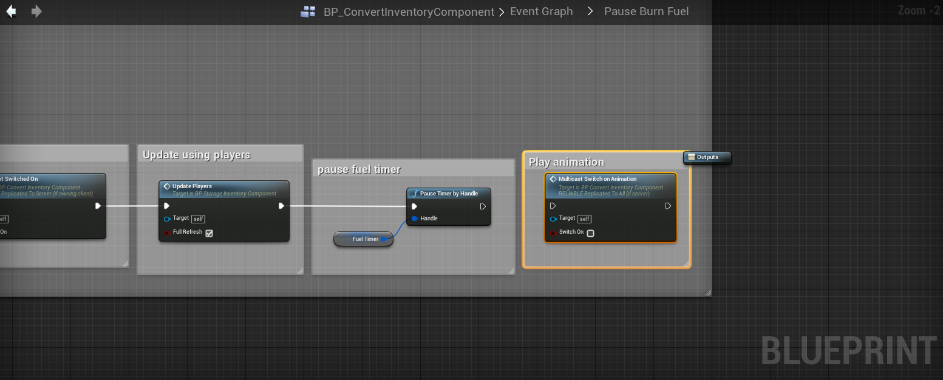Image resolution: width=943 pixels, height=380 pixels.
Task: Click the self field on Update Players Target
Action: pos(198,219)
